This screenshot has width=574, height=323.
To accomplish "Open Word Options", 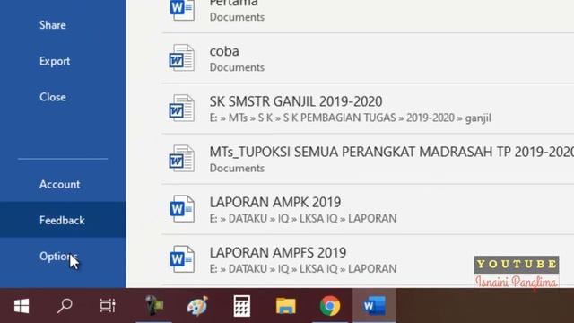I will pos(58,256).
